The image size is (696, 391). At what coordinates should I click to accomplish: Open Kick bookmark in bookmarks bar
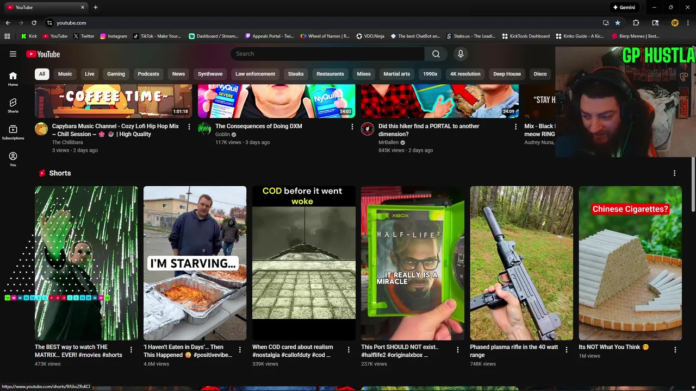[29, 36]
